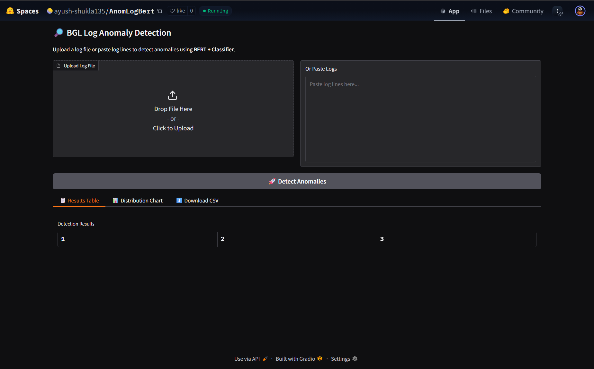The width and height of the screenshot is (594, 369).
Task: Copy the Space name with the copy icon
Action: [160, 11]
